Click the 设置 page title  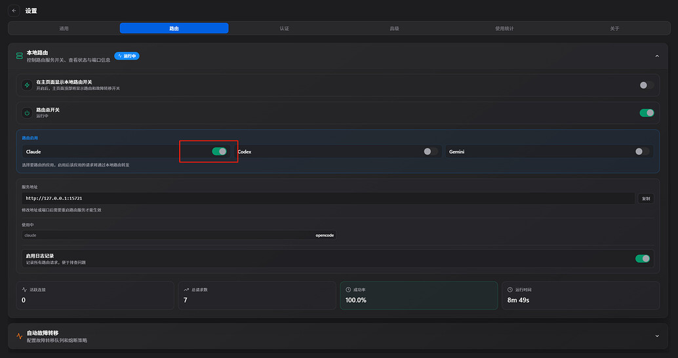click(x=31, y=10)
